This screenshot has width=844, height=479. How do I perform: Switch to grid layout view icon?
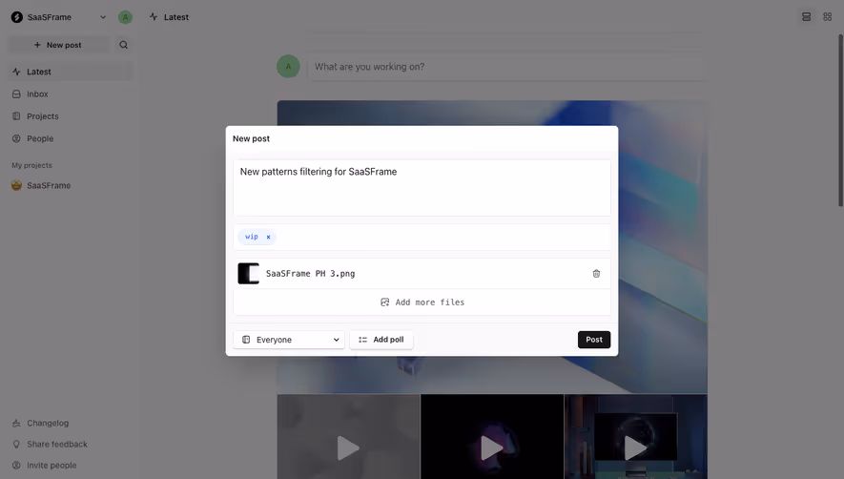pyautogui.click(x=828, y=17)
